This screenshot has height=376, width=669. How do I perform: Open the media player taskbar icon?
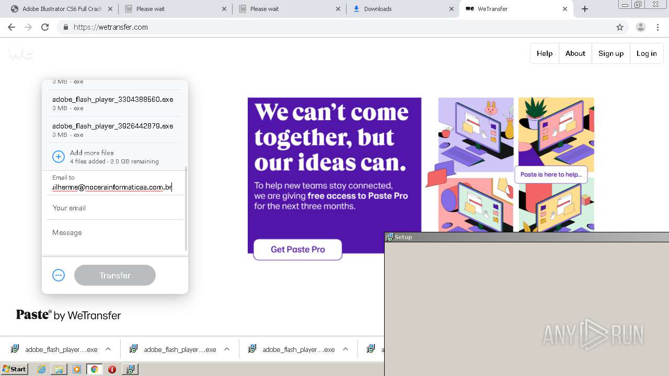click(x=77, y=369)
